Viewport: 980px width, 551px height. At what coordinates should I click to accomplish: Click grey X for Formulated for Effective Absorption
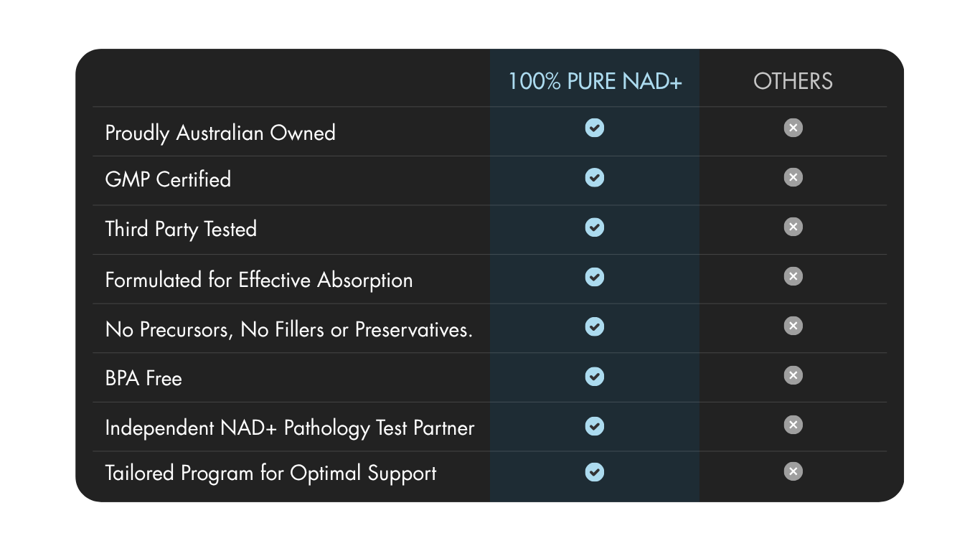793,277
